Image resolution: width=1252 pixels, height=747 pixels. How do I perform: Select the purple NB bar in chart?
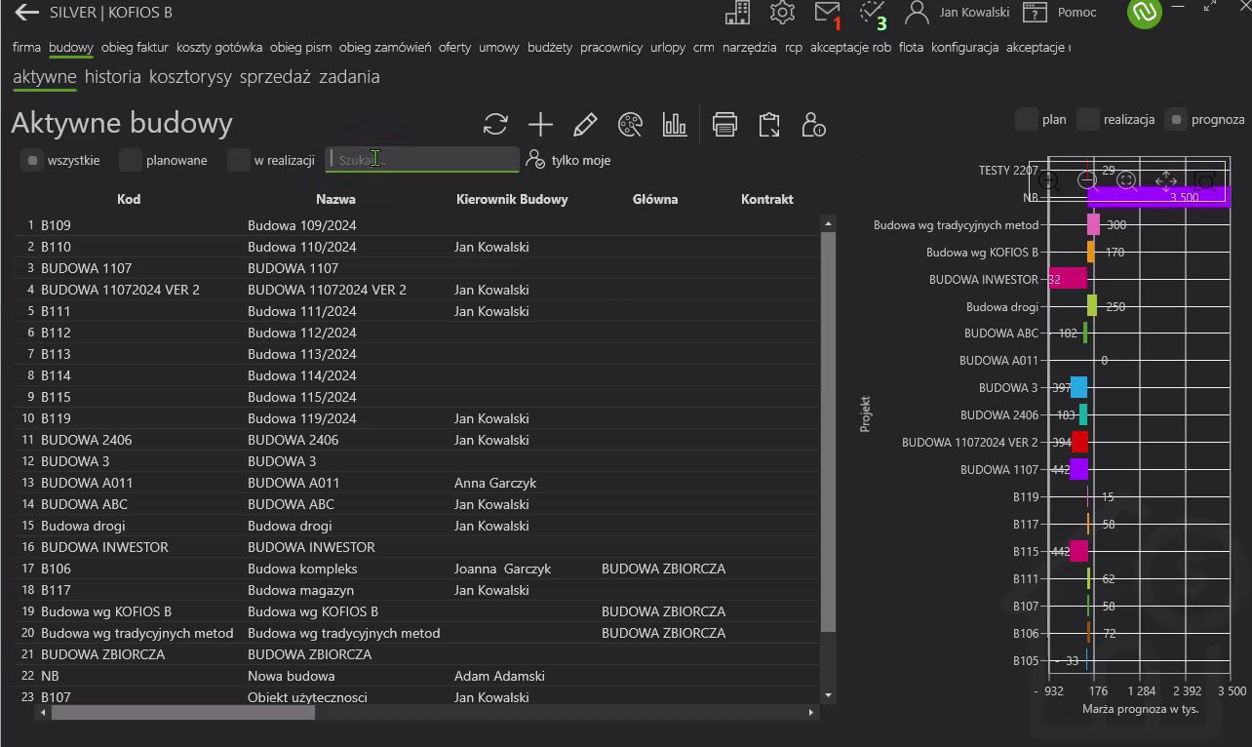[1158, 197]
